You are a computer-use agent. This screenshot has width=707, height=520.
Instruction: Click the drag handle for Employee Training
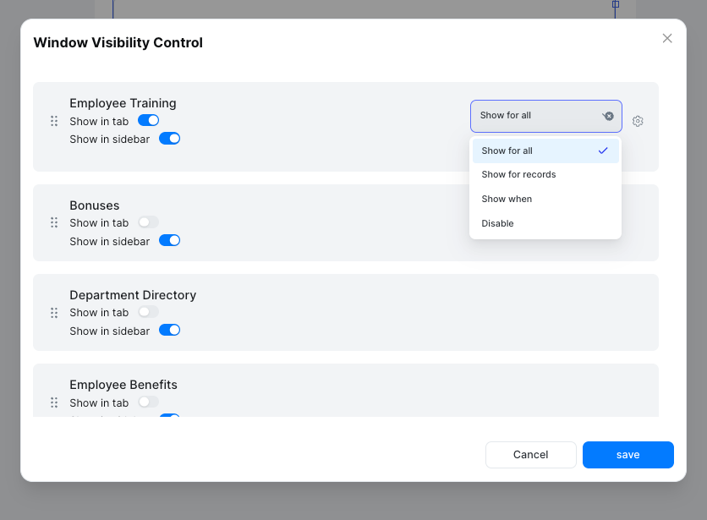(x=52, y=121)
